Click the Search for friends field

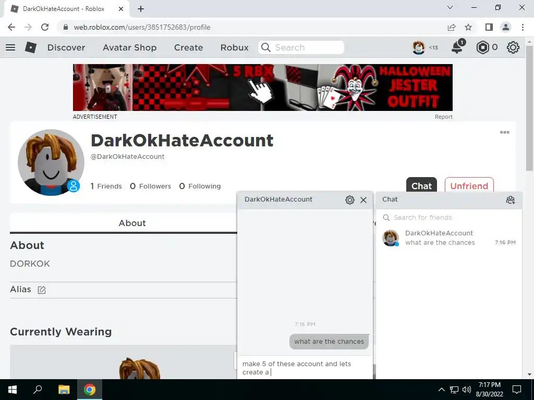click(449, 217)
